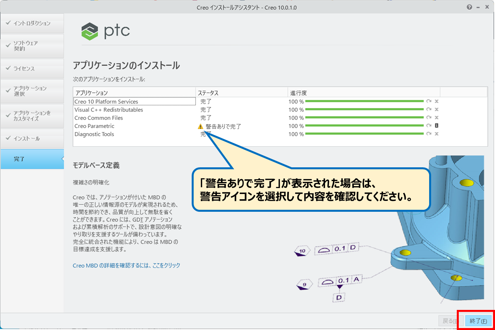The height and width of the screenshot is (330, 495).
Task: Click the X icon for Visual C++ Redistributables
Action: (x=436, y=109)
